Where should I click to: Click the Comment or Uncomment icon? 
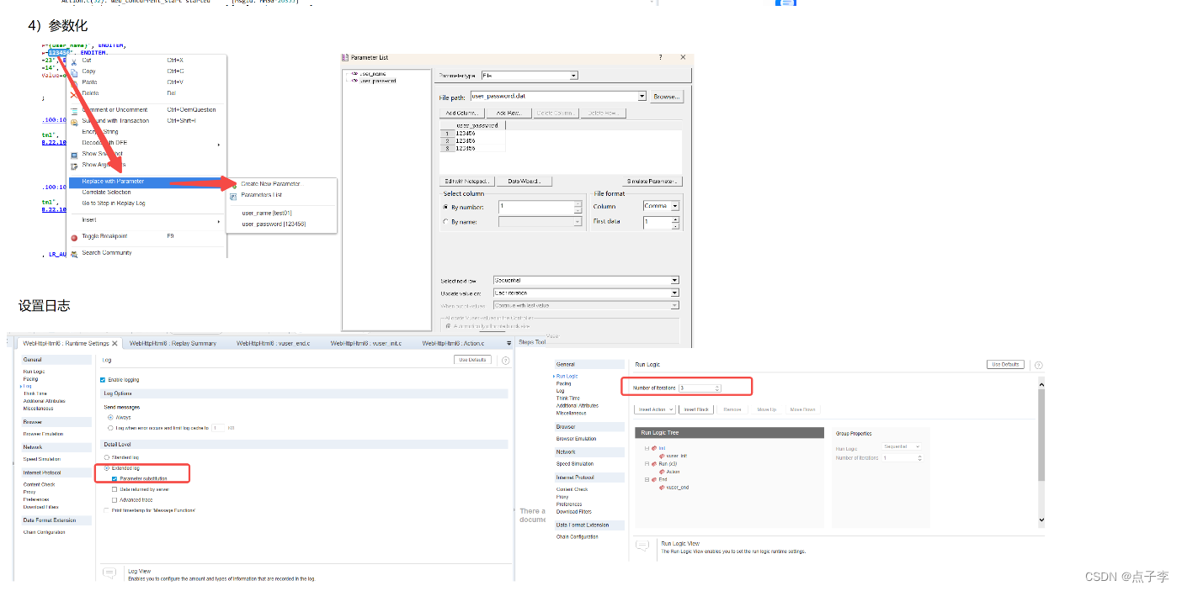pyautogui.click(x=73, y=109)
